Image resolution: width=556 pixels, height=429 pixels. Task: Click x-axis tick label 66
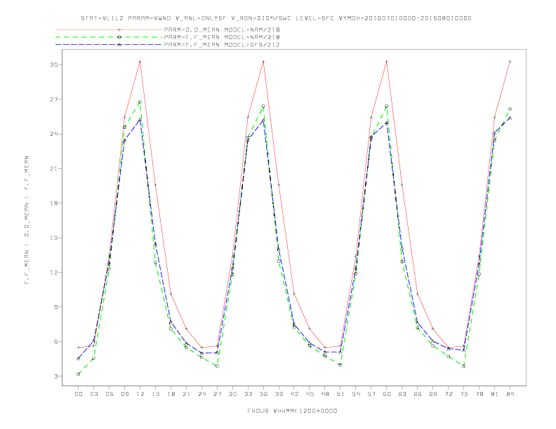coord(418,394)
